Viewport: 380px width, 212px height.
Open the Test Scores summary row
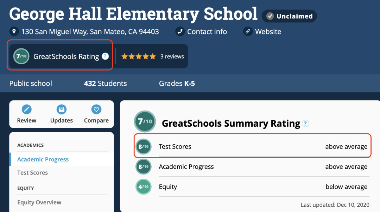[x=253, y=146]
